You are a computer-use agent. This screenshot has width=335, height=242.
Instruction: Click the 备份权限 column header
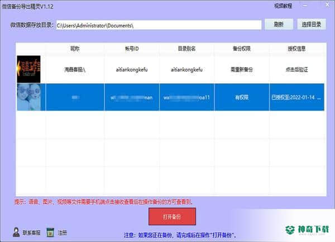pos(242,49)
